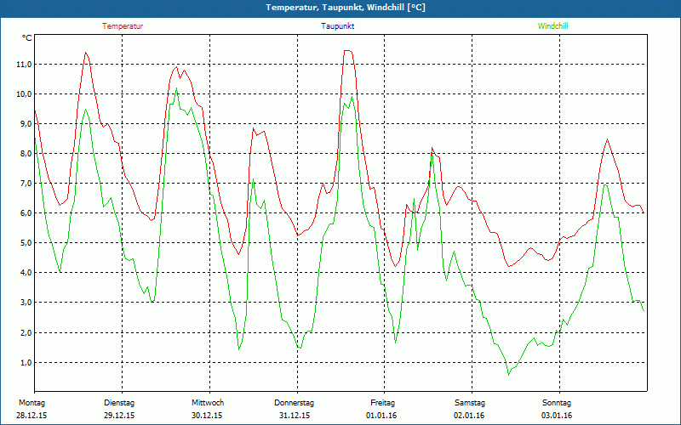The image size is (681, 425).
Task: Click the Freitag day label
Action: [x=382, y=403]
